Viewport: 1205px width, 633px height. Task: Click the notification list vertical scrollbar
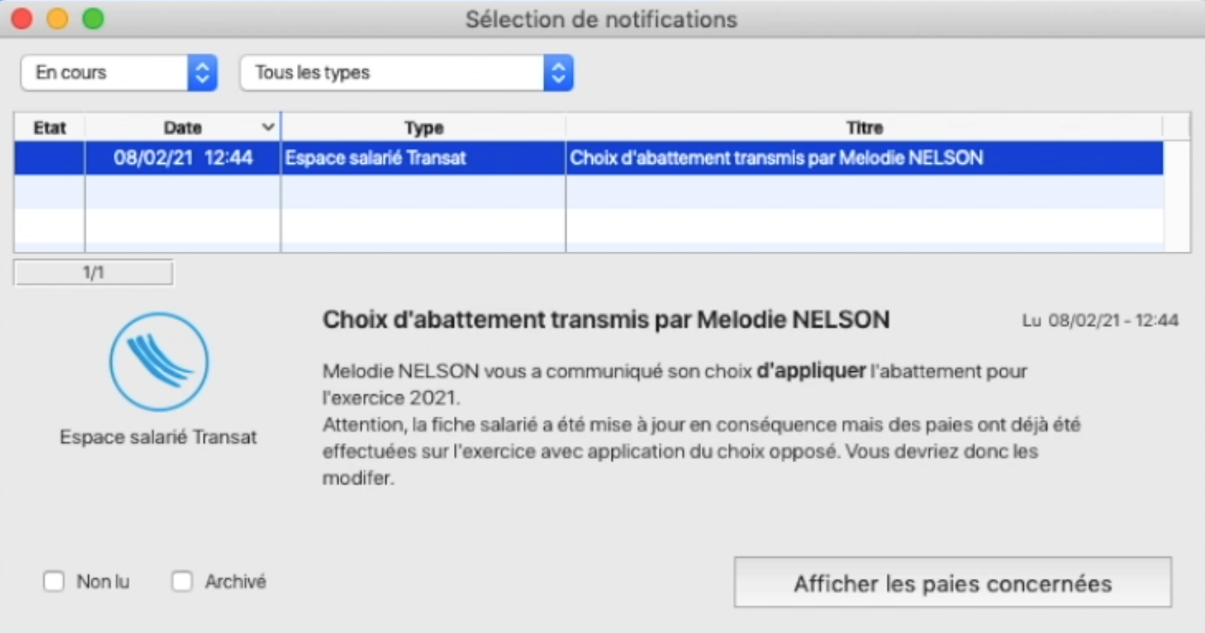pyautogui.click(x=1177, y=196)
